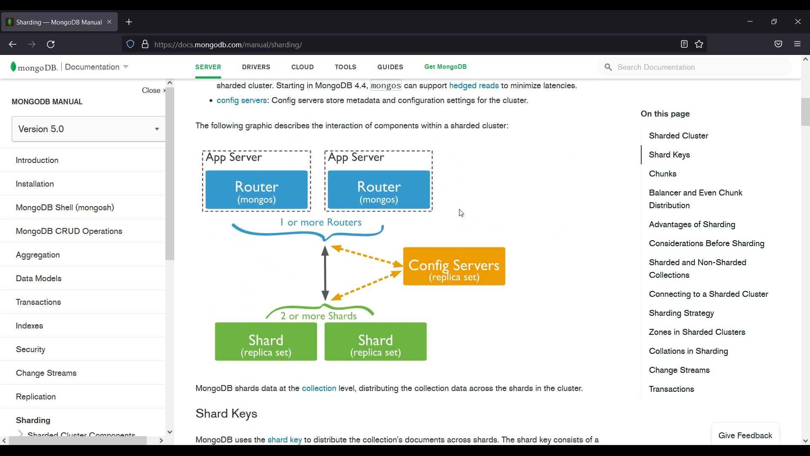Click the Get MongoDB link
Viewport: 810px width, 456px height.
445,67
